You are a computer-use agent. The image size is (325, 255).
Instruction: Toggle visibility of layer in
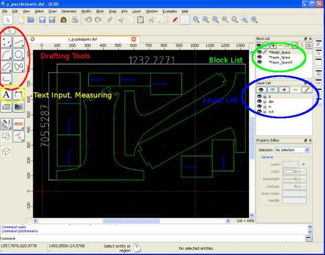[259, 107]
